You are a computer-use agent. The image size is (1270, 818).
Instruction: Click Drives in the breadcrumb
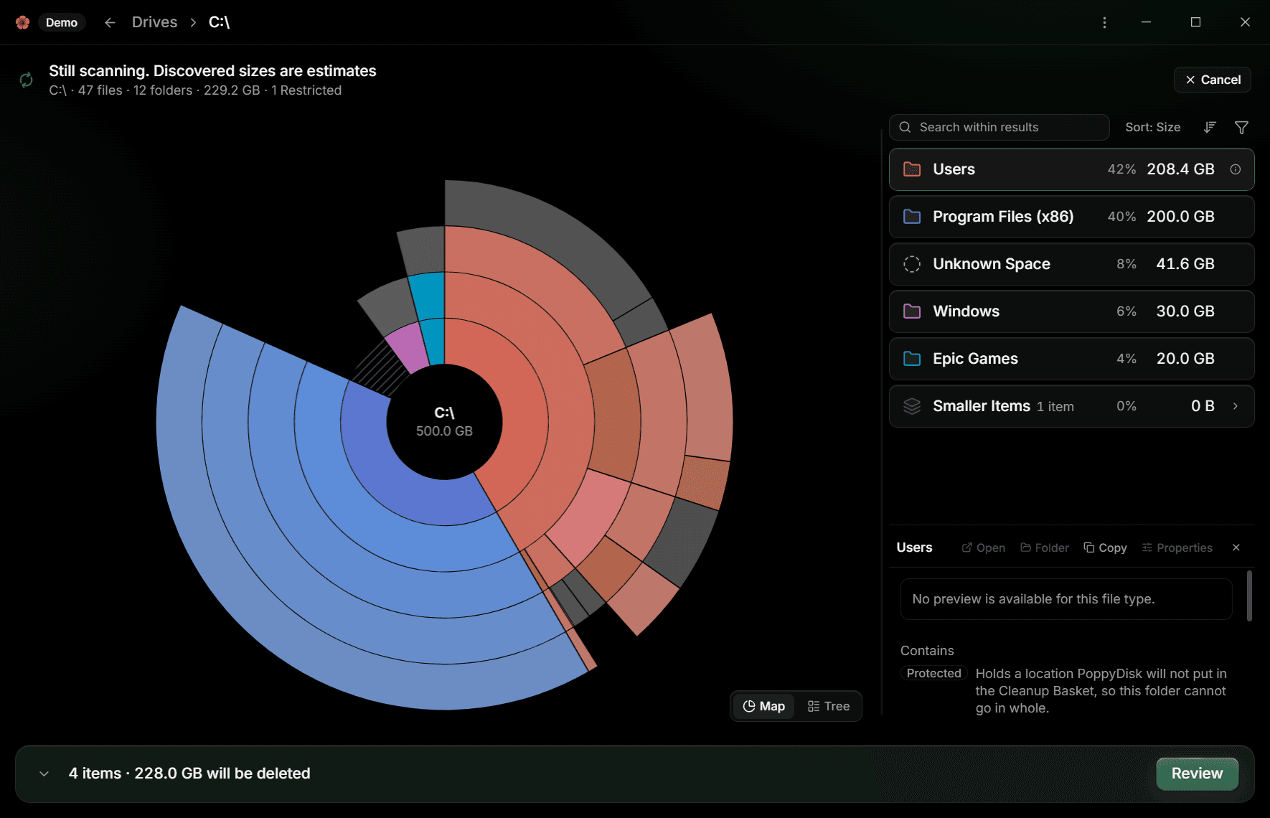click(x=154, y=22)
